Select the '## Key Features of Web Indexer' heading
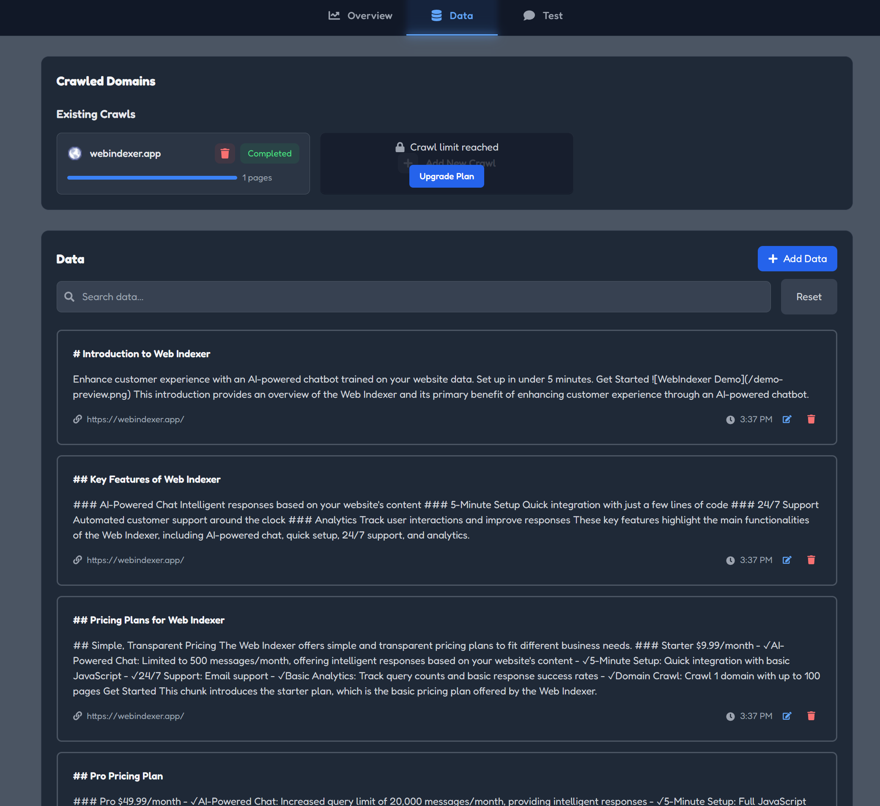The image size is (880, 806). (x=147, y=480)
